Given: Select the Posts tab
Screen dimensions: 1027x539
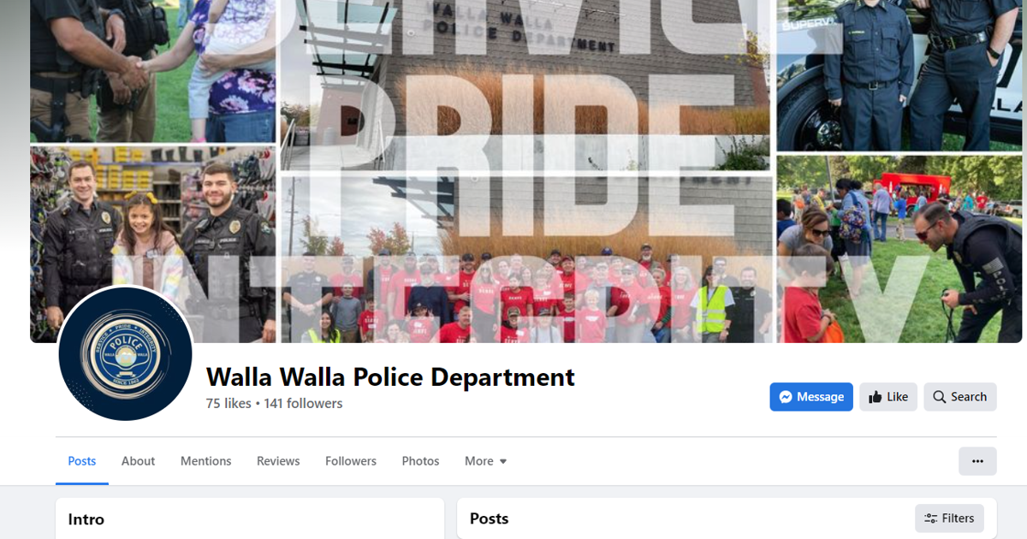Looking at the screenshot, I should [82, 461].
